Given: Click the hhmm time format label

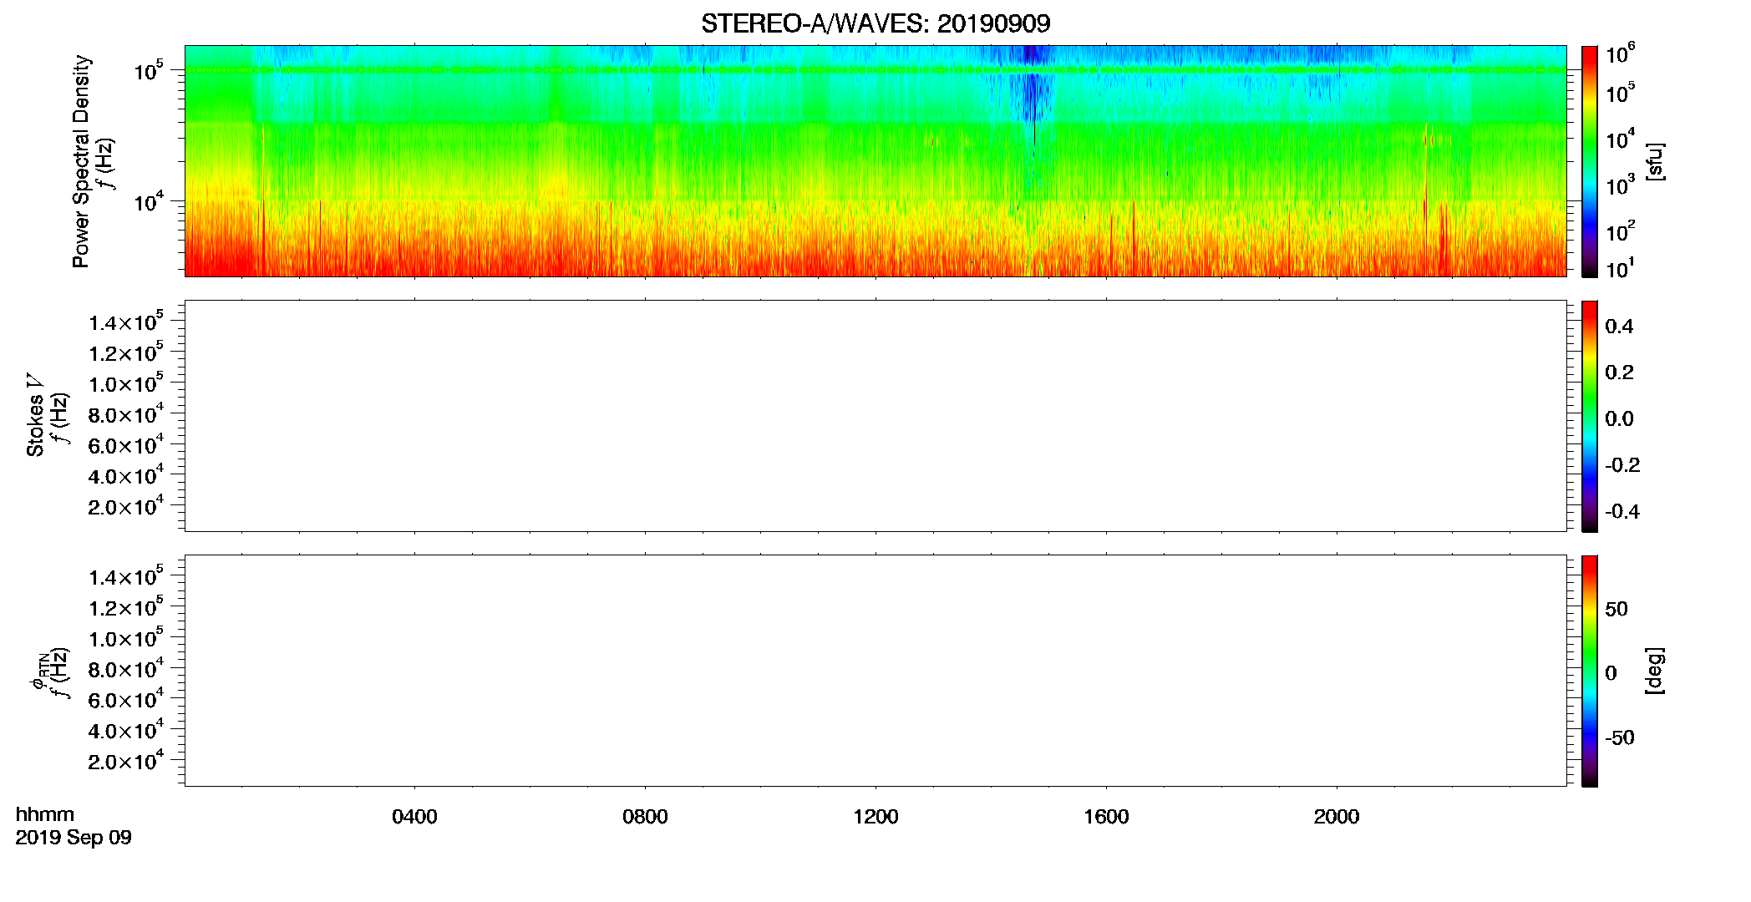Looking at the screenshot, I should [45, 814].
